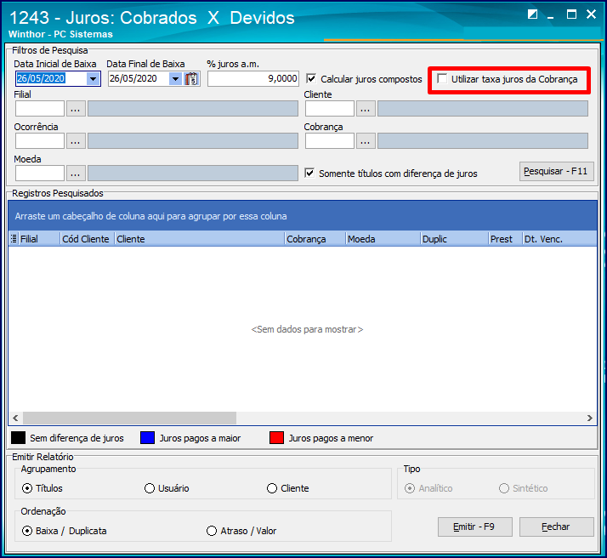Open Ocorrência lookup with ellipsis button
The image size is (607, 558).
76,141
